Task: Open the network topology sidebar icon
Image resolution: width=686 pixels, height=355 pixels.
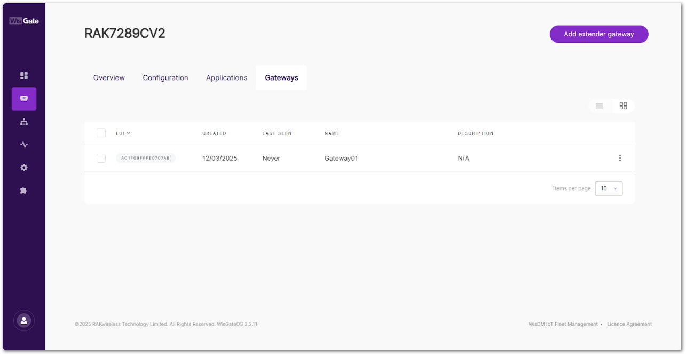Action: click(23, 122)
